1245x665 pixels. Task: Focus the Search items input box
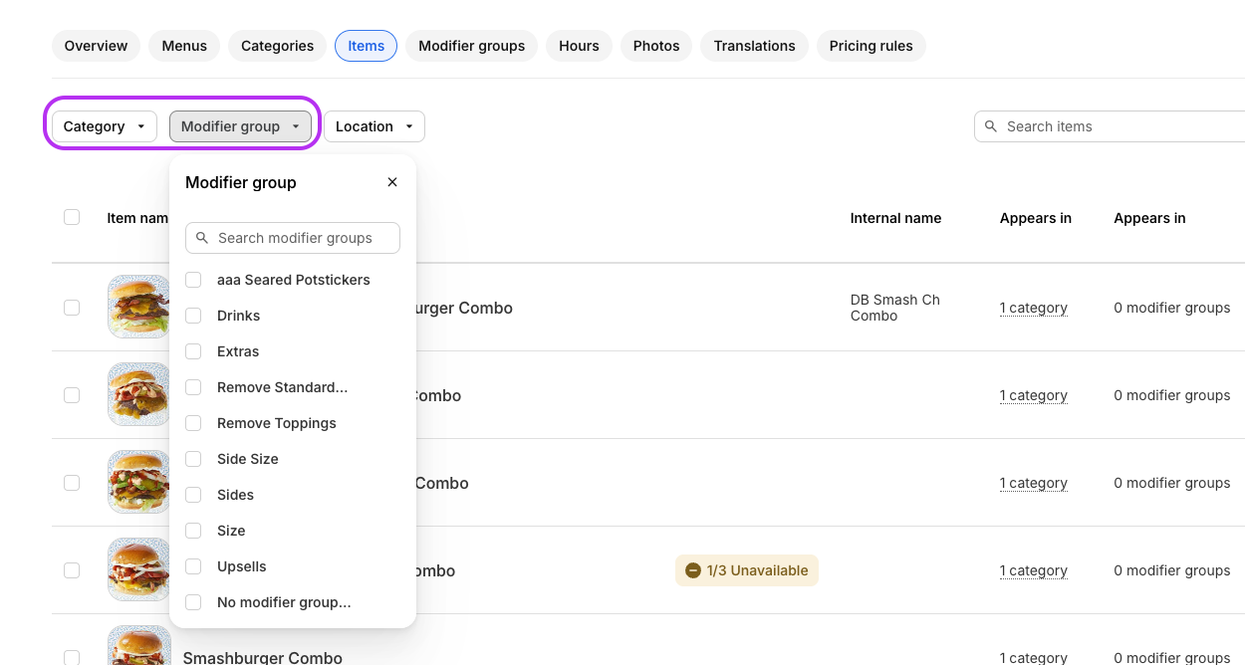(1116, 126)
